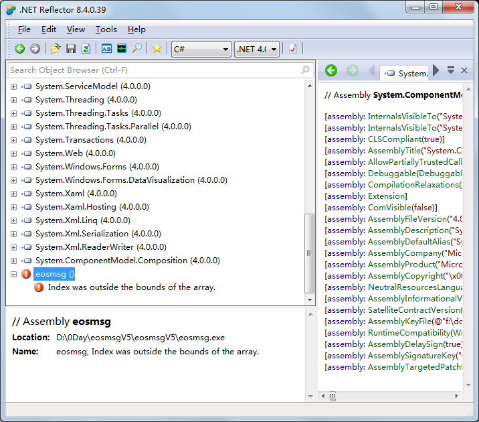Screen dimensions: 479x422
Task: Open the C# language dropdown
Action: 201,49
